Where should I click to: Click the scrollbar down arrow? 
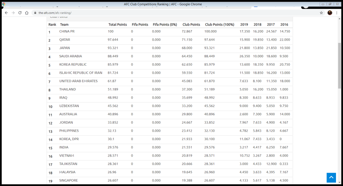339,182
